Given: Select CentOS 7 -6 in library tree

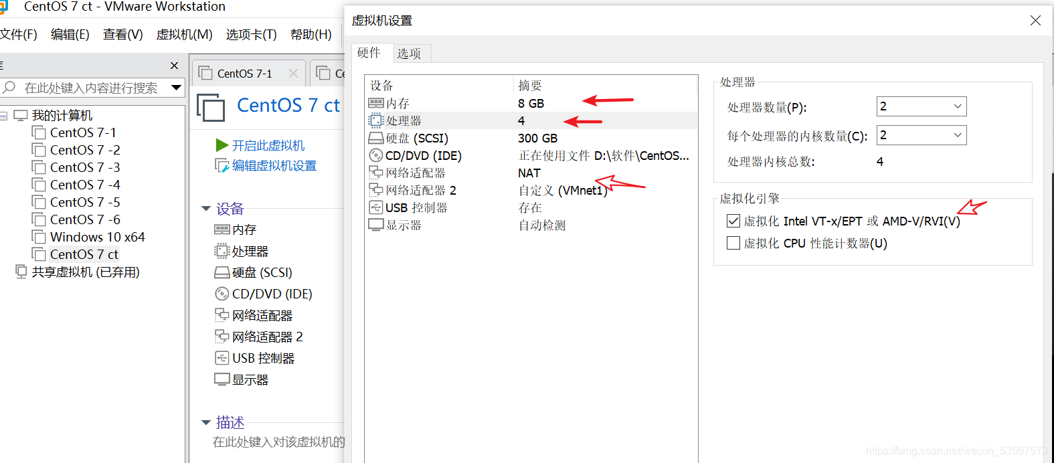Looking at the screenshot, I should (x=85, y=219).
